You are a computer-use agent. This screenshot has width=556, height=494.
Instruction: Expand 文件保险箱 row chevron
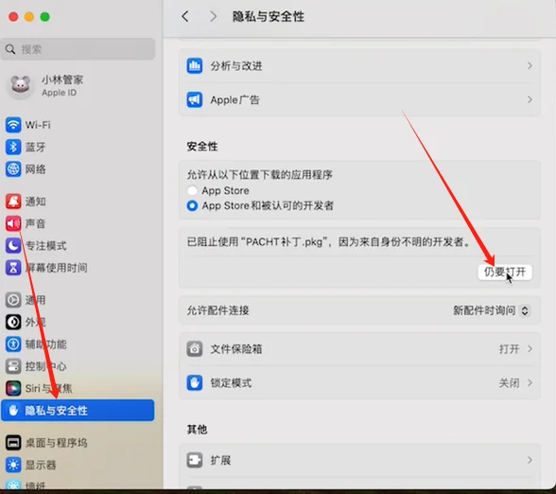[530, 349]
